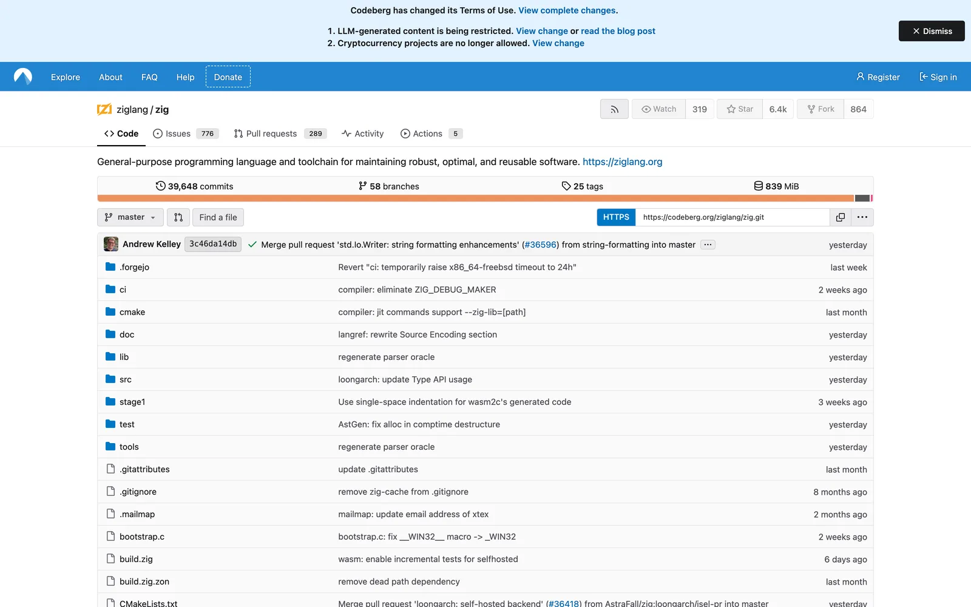971x607 pixels.
Task: Click Sign in in the top bar
Action: point(938,77)
